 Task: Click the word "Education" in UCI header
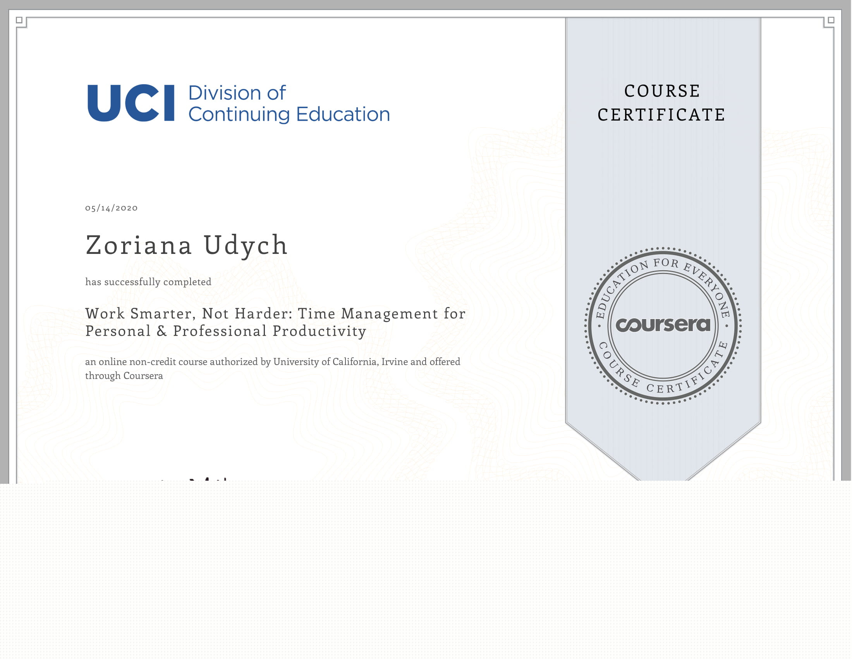(x=343, y=114)
